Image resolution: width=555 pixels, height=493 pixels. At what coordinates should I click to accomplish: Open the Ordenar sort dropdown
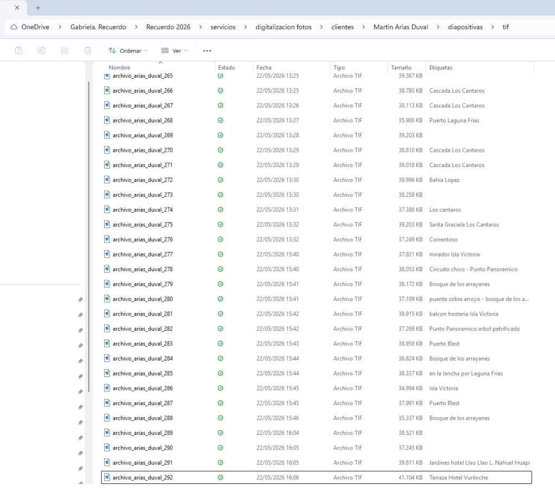click(128, 50)
